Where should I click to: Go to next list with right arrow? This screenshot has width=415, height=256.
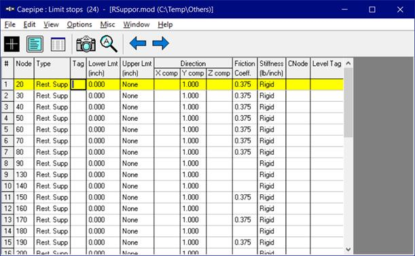[x=161, y=43]
